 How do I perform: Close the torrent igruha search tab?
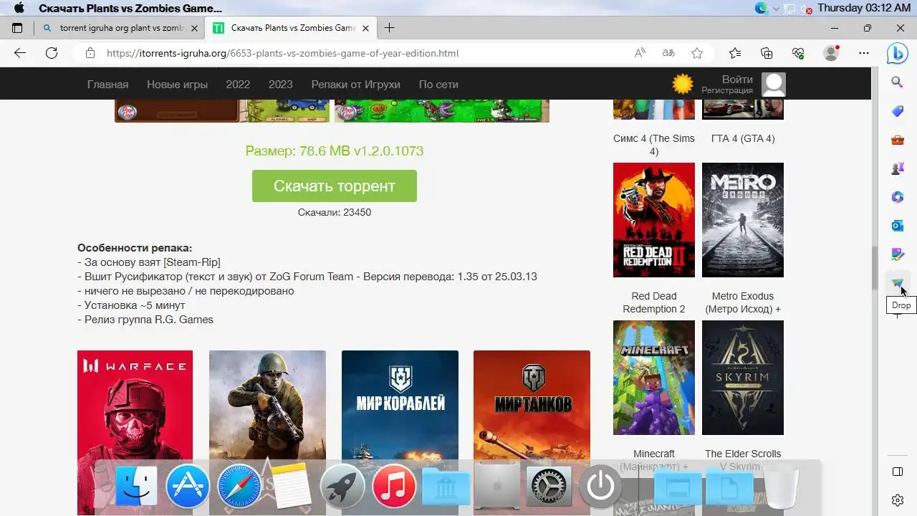point(194,28)
